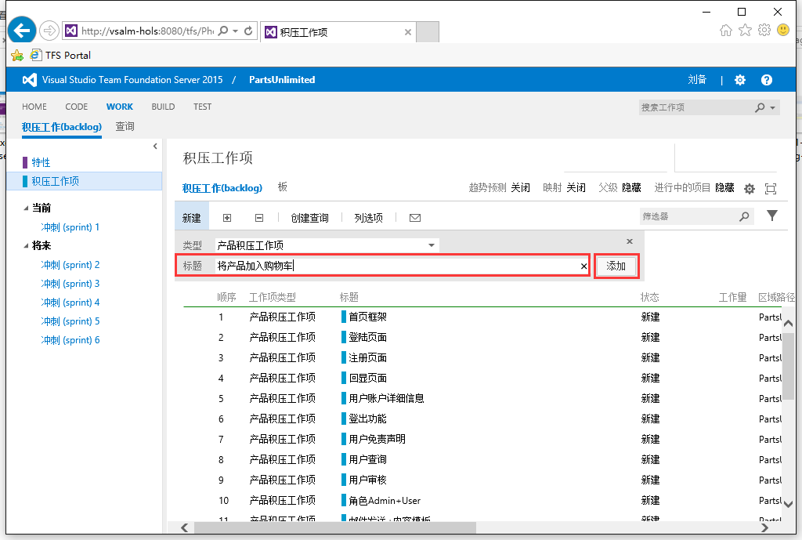Click the smiley feedback icon
The width and height of the screenshot is (802, 540).
coord(783,31)
